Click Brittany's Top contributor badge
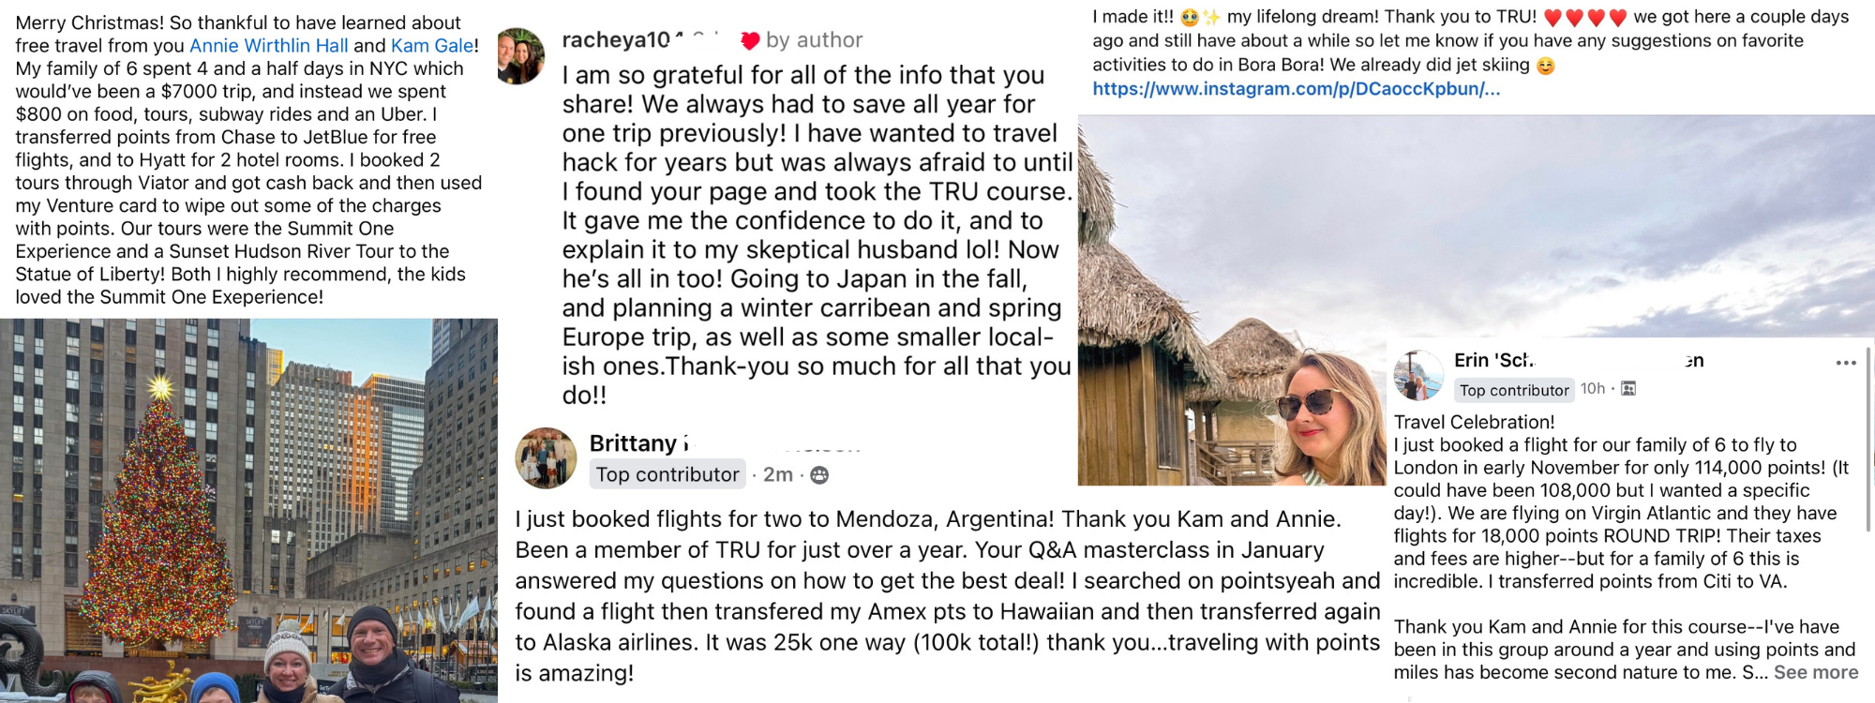 pos(667,475)
